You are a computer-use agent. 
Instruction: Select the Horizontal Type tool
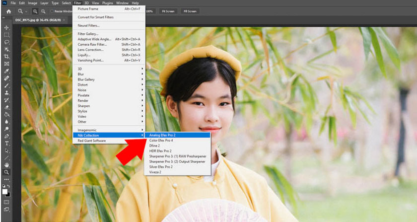pyautogui.click(x=6, y=143)
